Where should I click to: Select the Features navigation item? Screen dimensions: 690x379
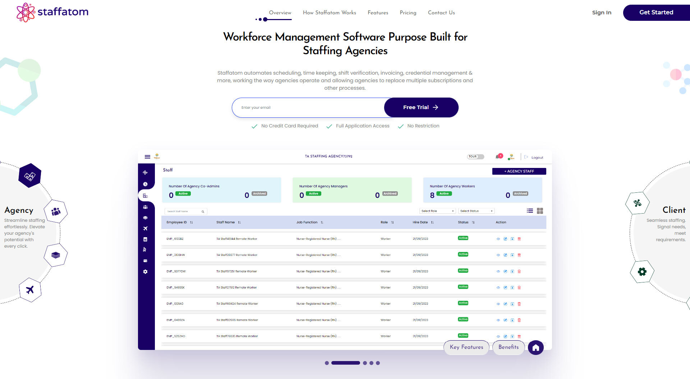(378, 13)
